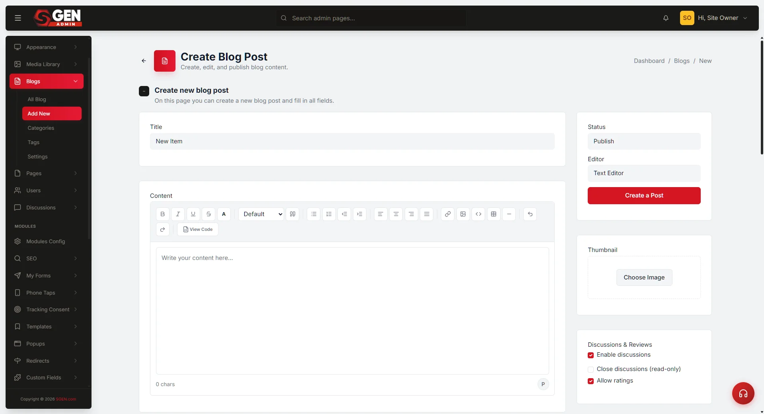Decrease indent in editor toolbar
The height and width of the screenshot is (414, 764).
tap(344, 214)
